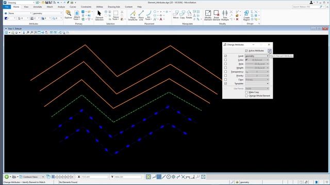
Task: Select the Copy tool
Action: (x=182, y=15)
